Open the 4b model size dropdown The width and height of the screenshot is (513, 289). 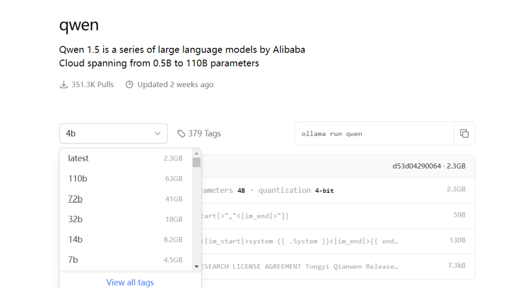113,134
